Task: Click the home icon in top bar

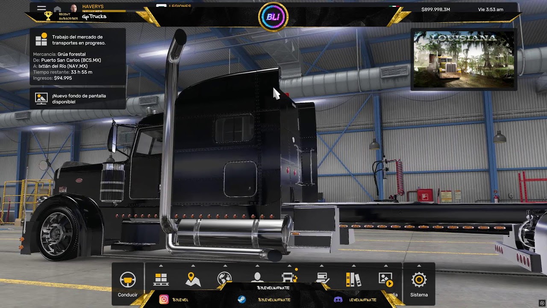Action: 57,9
